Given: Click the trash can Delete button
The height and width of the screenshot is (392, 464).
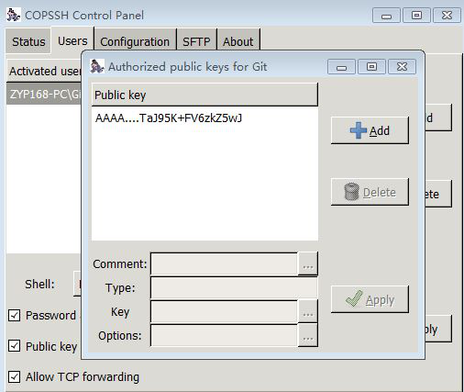Looking at the screenshot, I should point(370,192).
